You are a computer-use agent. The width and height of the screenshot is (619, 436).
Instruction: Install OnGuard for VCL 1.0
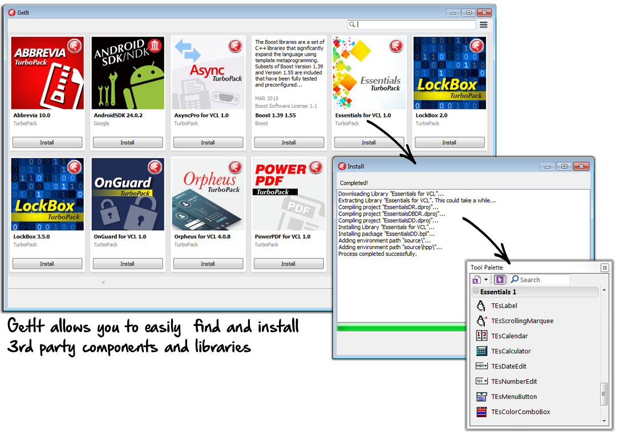pos(128,264)
